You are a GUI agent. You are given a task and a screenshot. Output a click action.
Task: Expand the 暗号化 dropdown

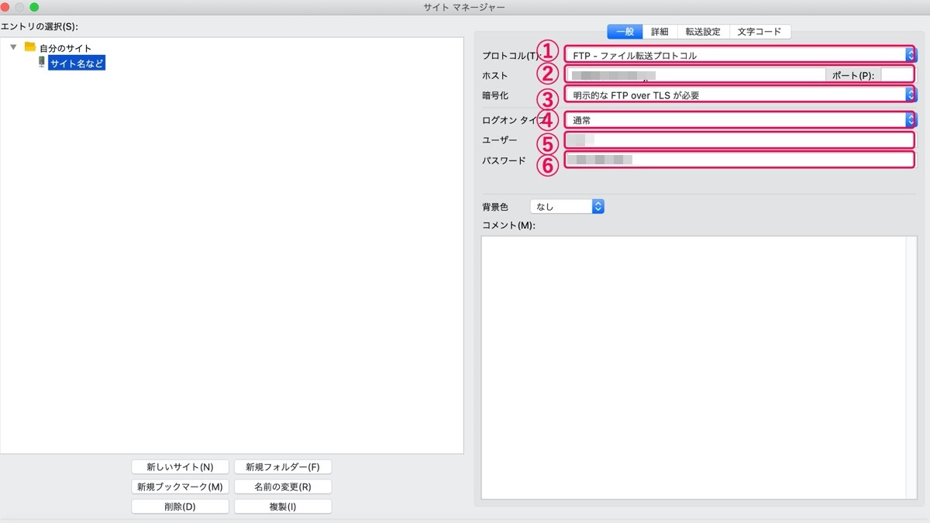[740, 95]
